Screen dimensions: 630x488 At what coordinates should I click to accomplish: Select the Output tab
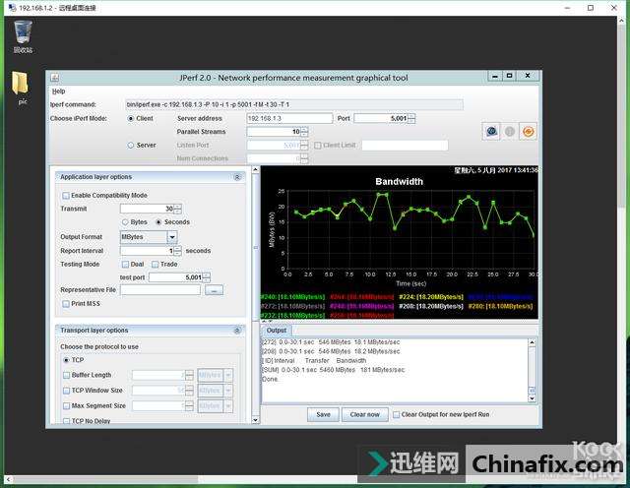pyautogui.click(x=277, y=331)
